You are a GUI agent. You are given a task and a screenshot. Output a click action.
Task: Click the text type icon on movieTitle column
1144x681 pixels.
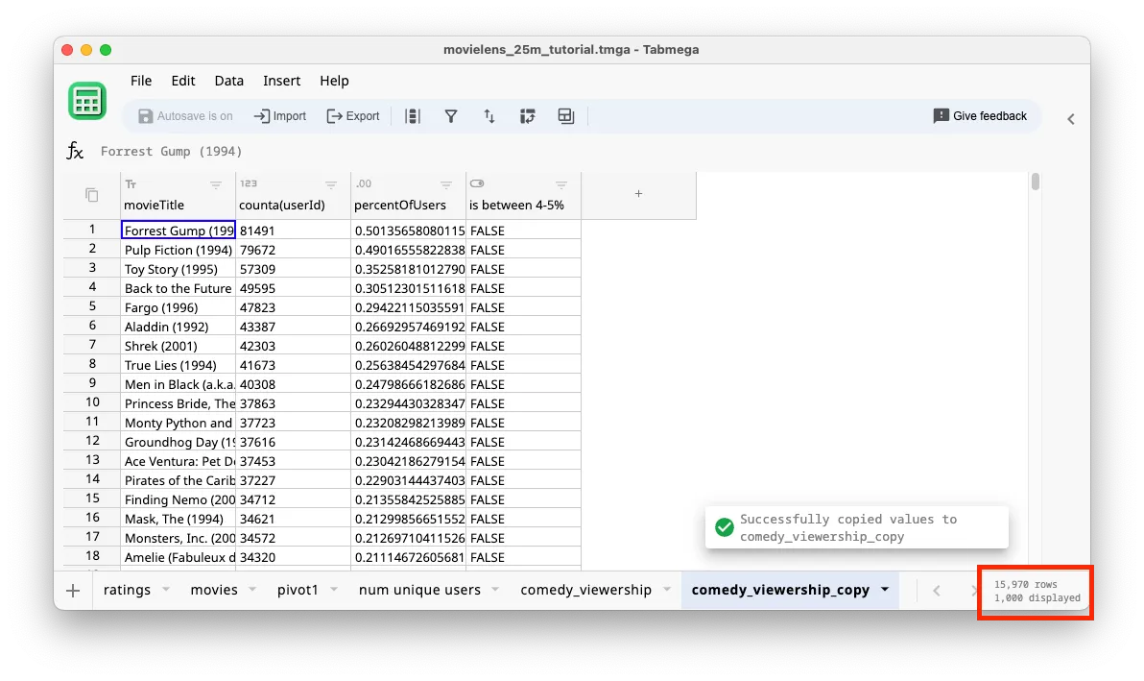pyautogui.click(x=130, y=183)
